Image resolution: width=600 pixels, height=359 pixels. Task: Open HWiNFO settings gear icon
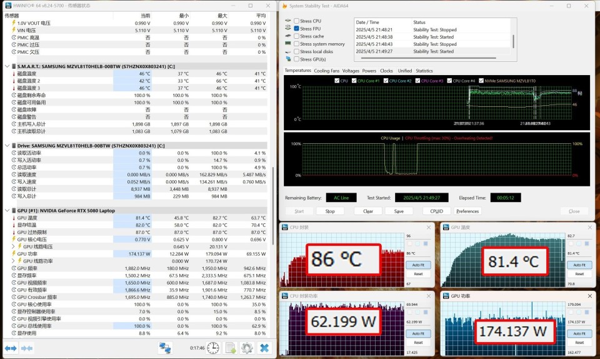click(x=247, y=348)
